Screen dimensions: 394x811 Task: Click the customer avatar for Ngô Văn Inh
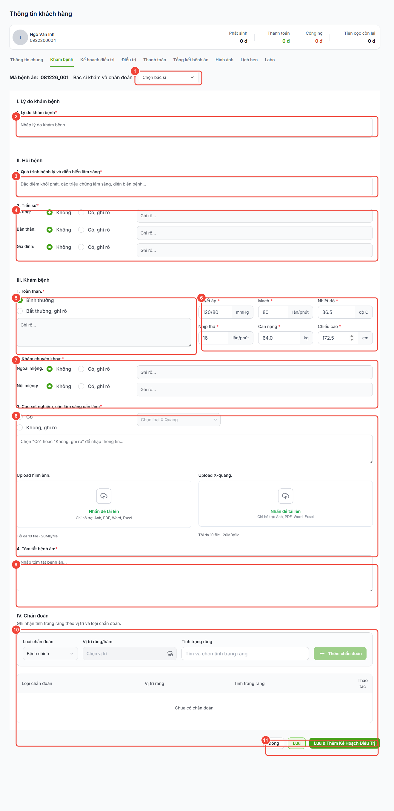[x=20, y=37]
